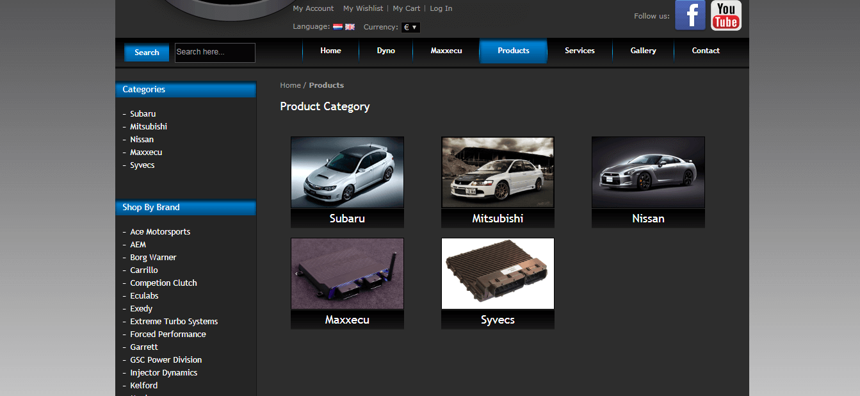Open Exedy brand link
Viewport: 860px width, 396px height.
point(141,309)
